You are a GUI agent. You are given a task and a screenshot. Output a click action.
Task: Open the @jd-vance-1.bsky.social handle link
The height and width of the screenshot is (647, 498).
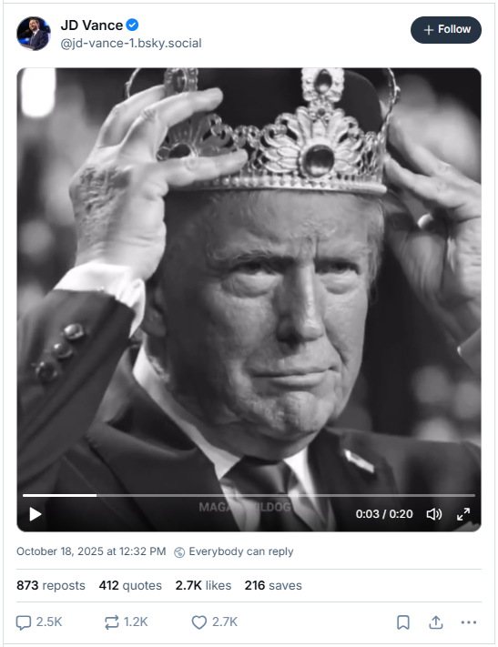131,44
